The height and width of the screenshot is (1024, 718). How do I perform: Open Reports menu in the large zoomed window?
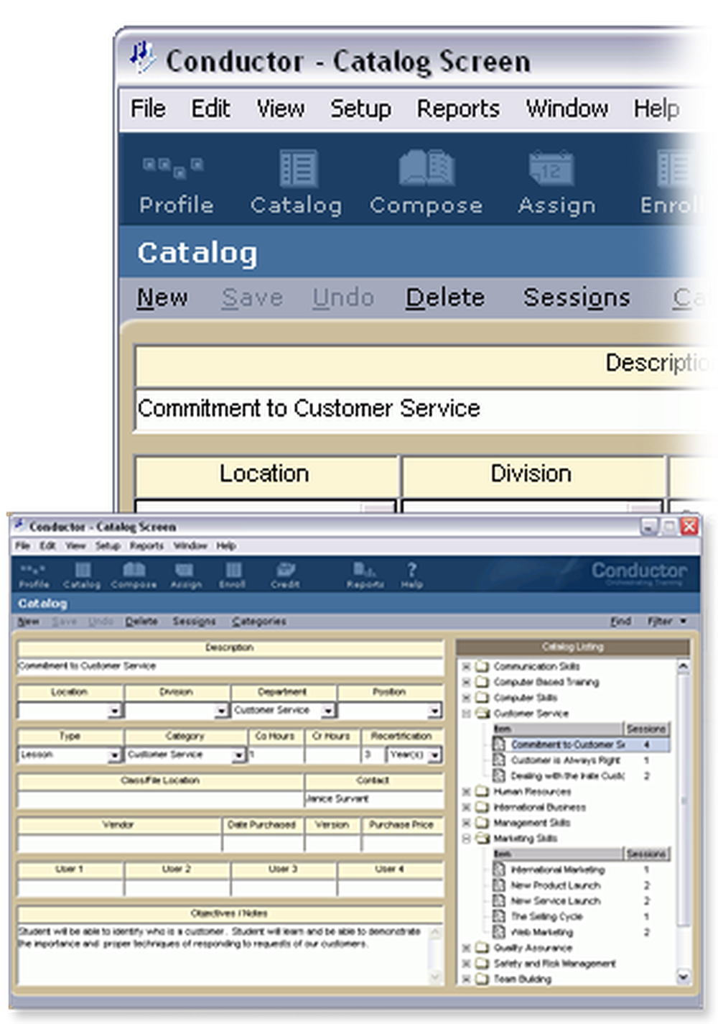click(458, 109)
